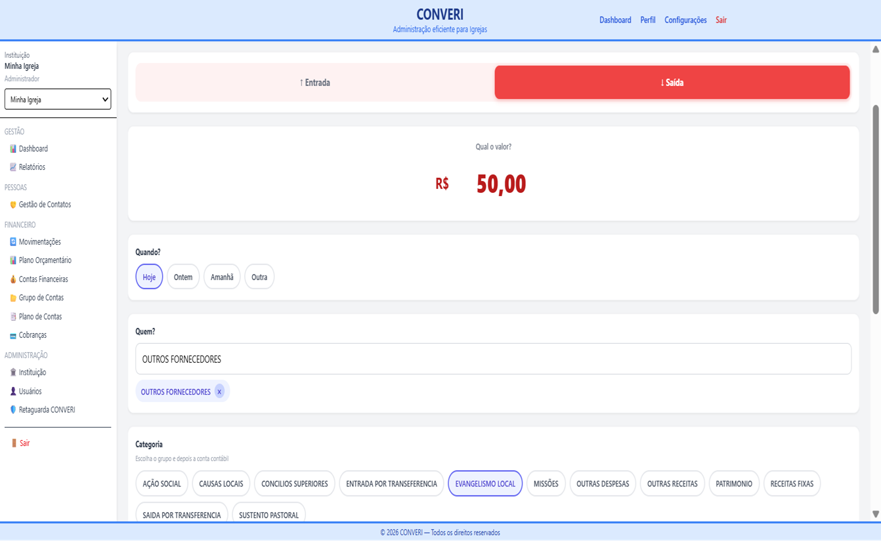Open Perfil in the top navigation
881x545 pixels.
648,20
